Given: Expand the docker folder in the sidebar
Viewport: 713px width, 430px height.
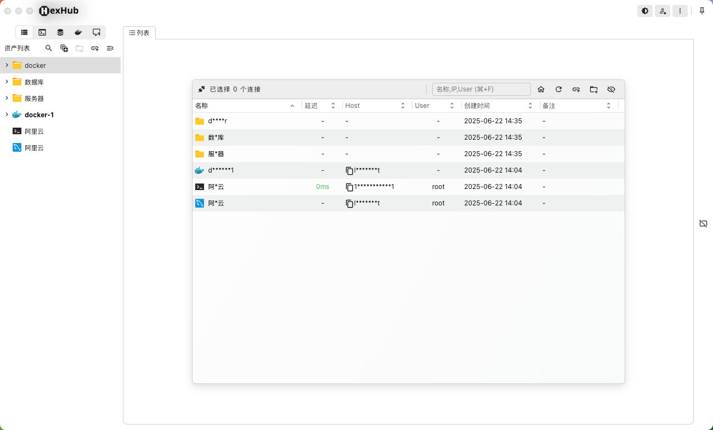Looking at the screenshot, I should click(7, 65).
